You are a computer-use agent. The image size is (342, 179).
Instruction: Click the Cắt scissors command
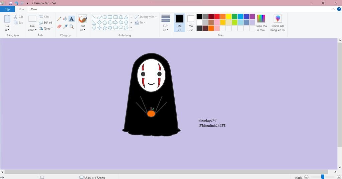point(19,17)
